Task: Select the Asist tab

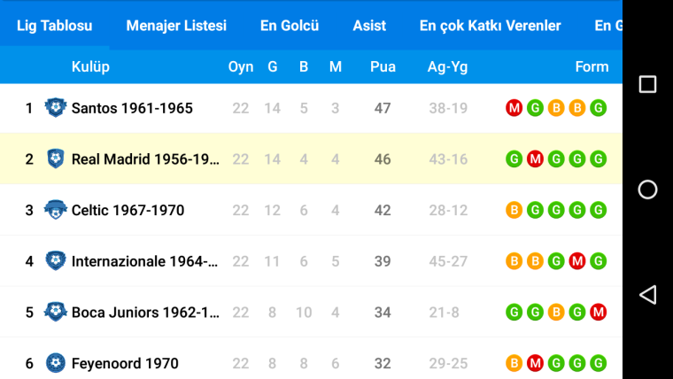Action: 369,26
